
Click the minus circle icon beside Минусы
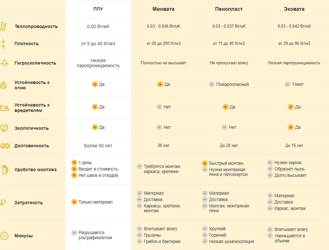[4, 236]
